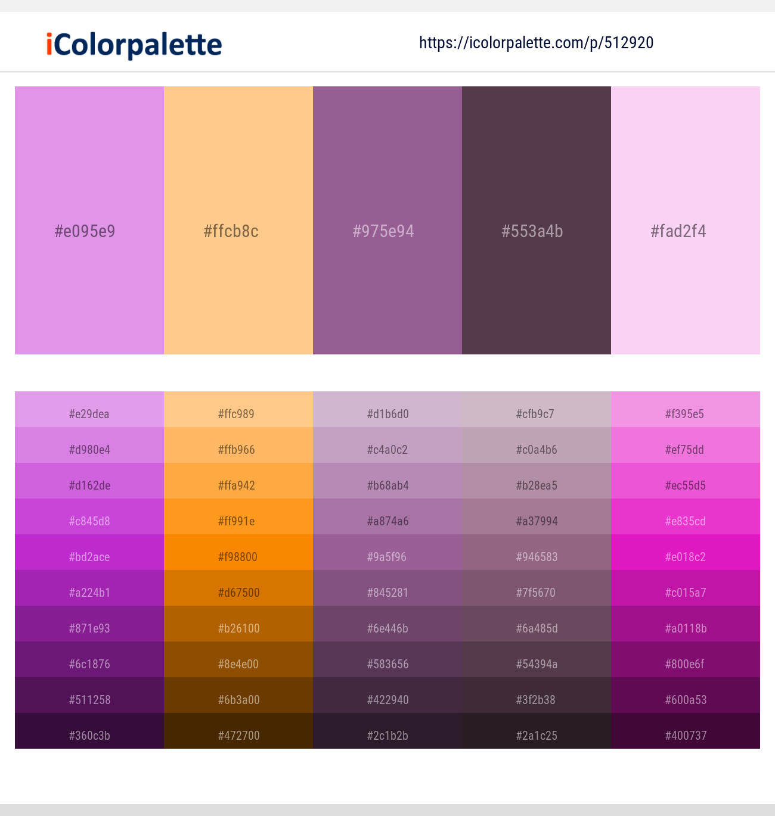The height and width of the screenshot is (816, 775).
Task: Choose the #9a5f96 purple shade cell
Action: pos(387,552)
